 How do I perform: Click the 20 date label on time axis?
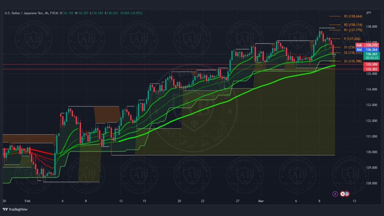(179, 201)
